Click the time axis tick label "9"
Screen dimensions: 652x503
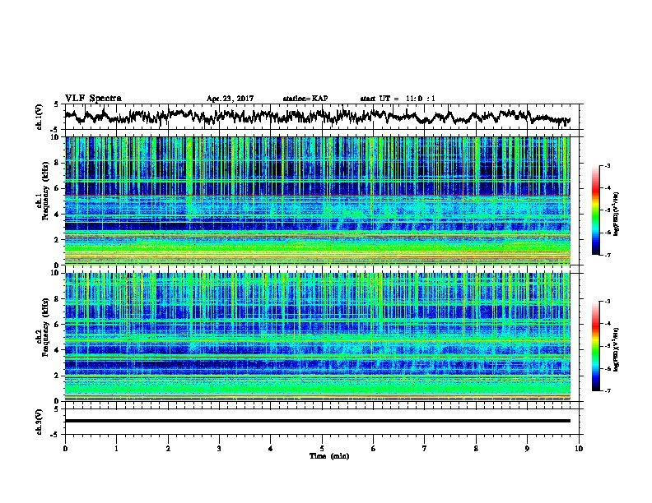[527, 449]
